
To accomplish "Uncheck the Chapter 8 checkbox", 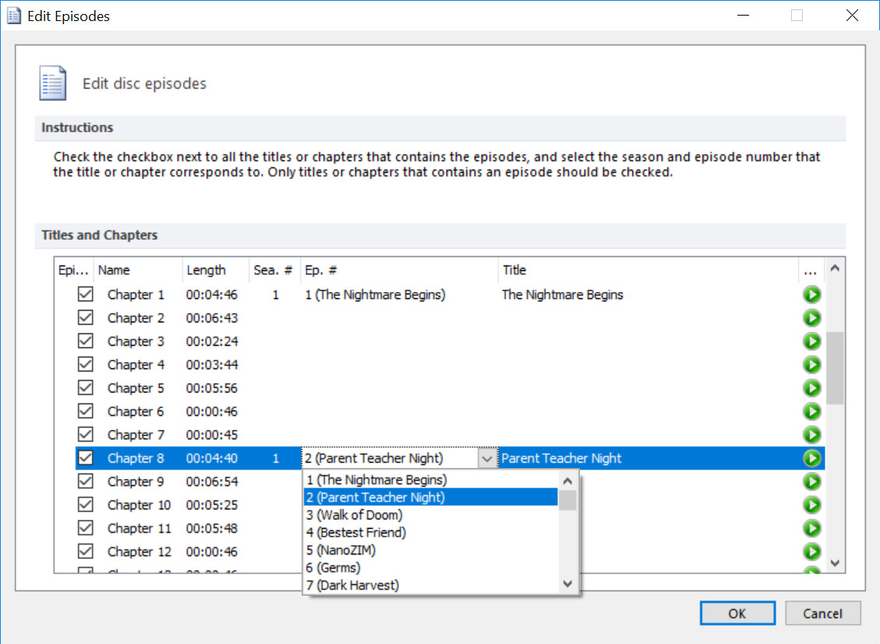I will 85,458.
